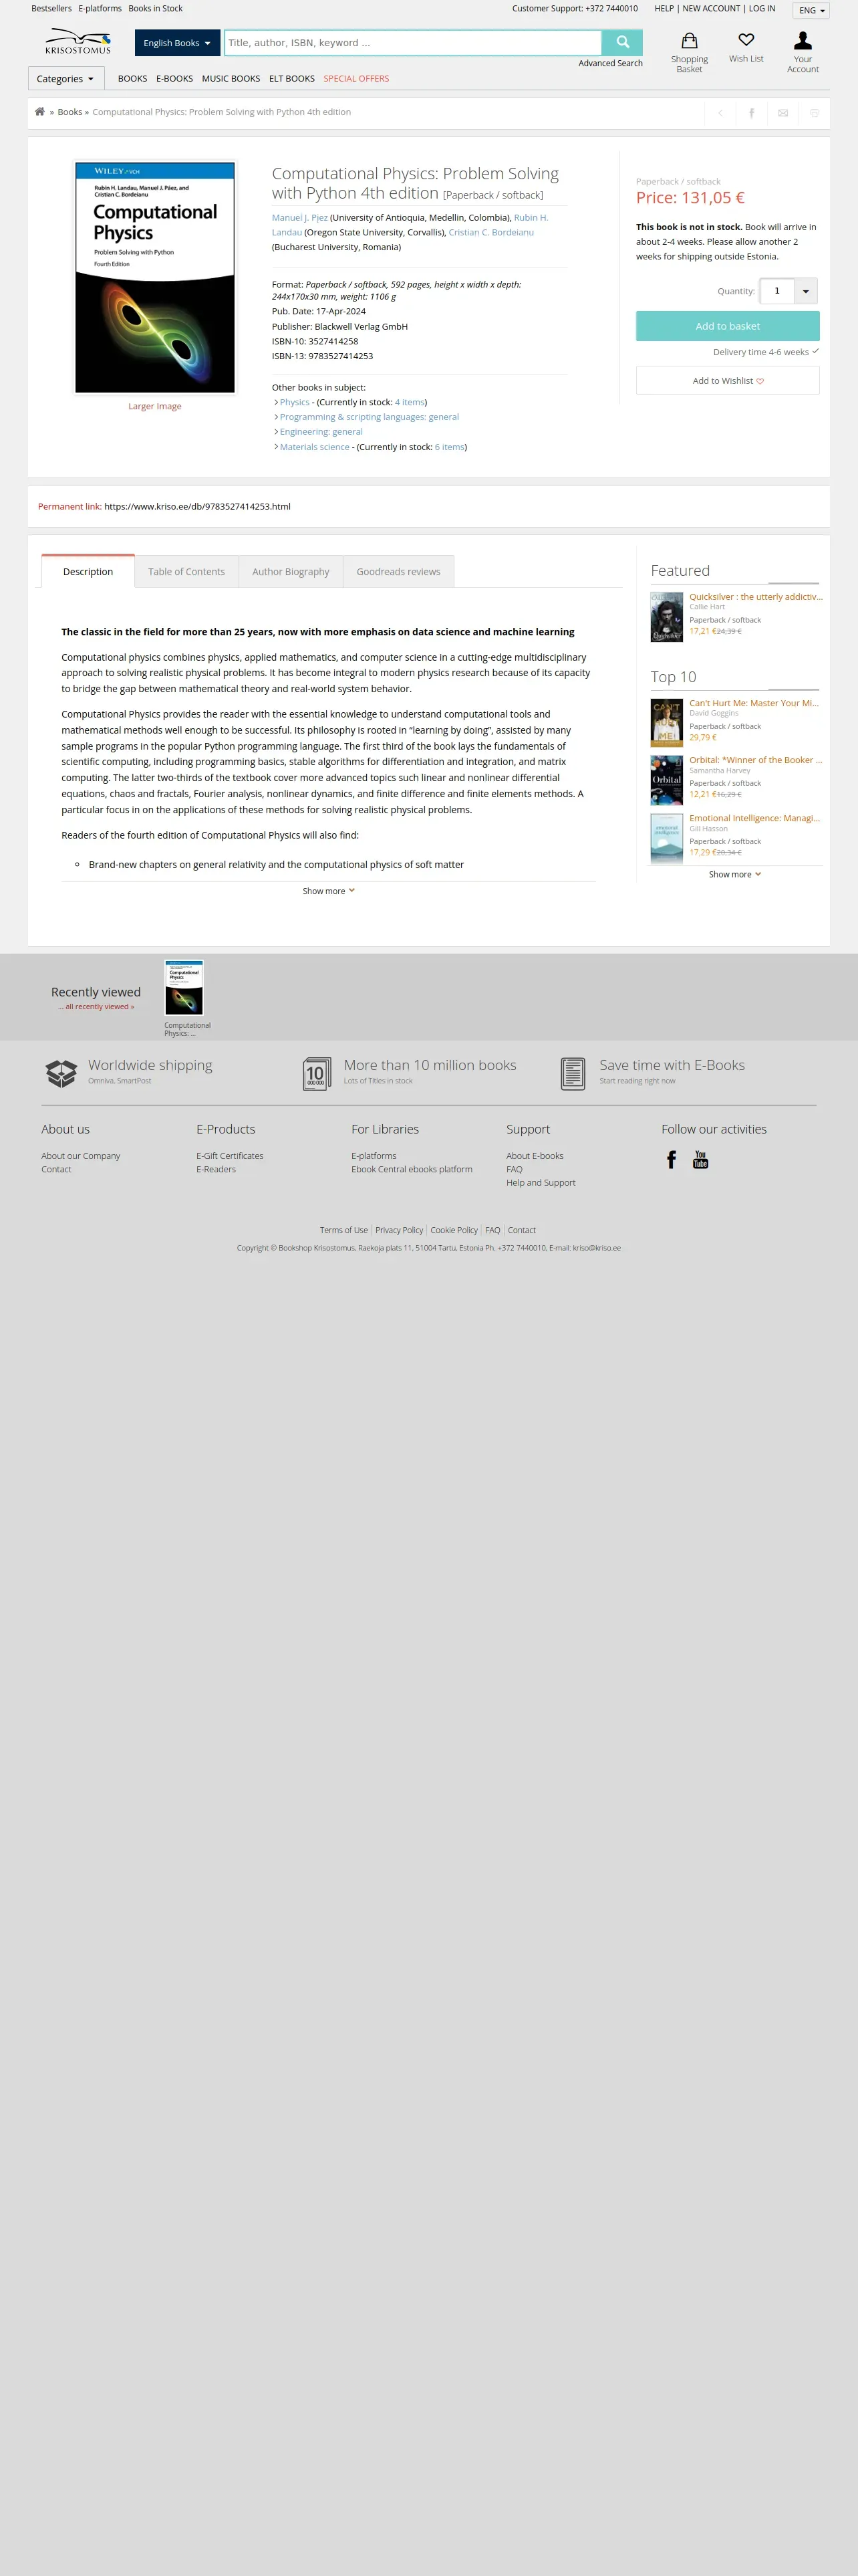Switch to the Author Biography tab
Screen dimensions: 858x2576
point(291,572)
